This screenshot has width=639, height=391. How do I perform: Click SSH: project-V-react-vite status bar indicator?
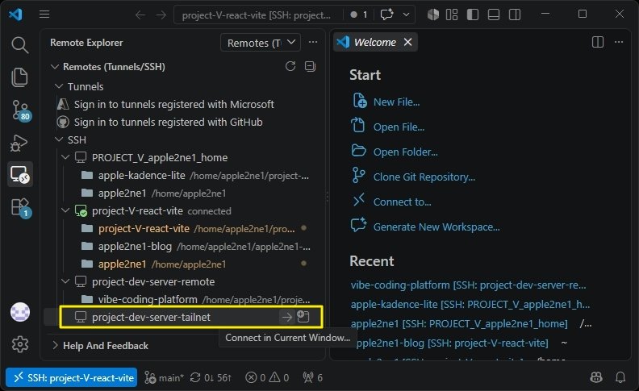[x=71, y=377]
